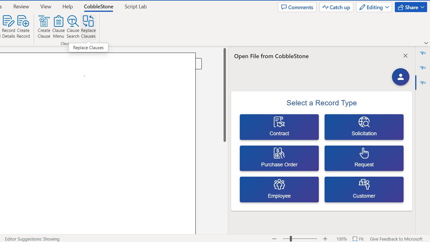Image resolution: width=430 pixels, height=242 pixels.
Task: Click Editor Suggestions: Showing in status bar
Action: [x=32, y=239]
